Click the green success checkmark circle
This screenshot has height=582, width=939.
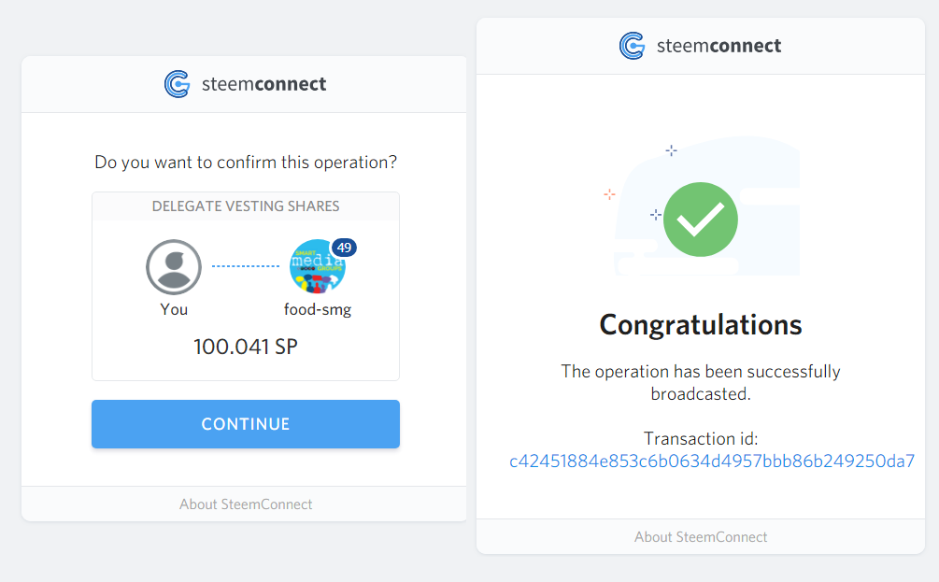pos(701,220)
